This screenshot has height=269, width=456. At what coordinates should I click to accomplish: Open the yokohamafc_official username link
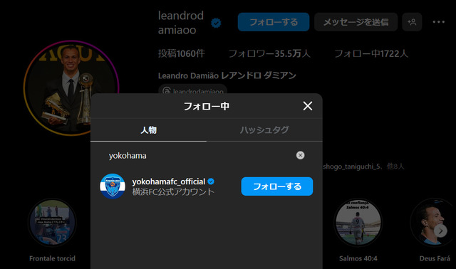click(169, 181)
